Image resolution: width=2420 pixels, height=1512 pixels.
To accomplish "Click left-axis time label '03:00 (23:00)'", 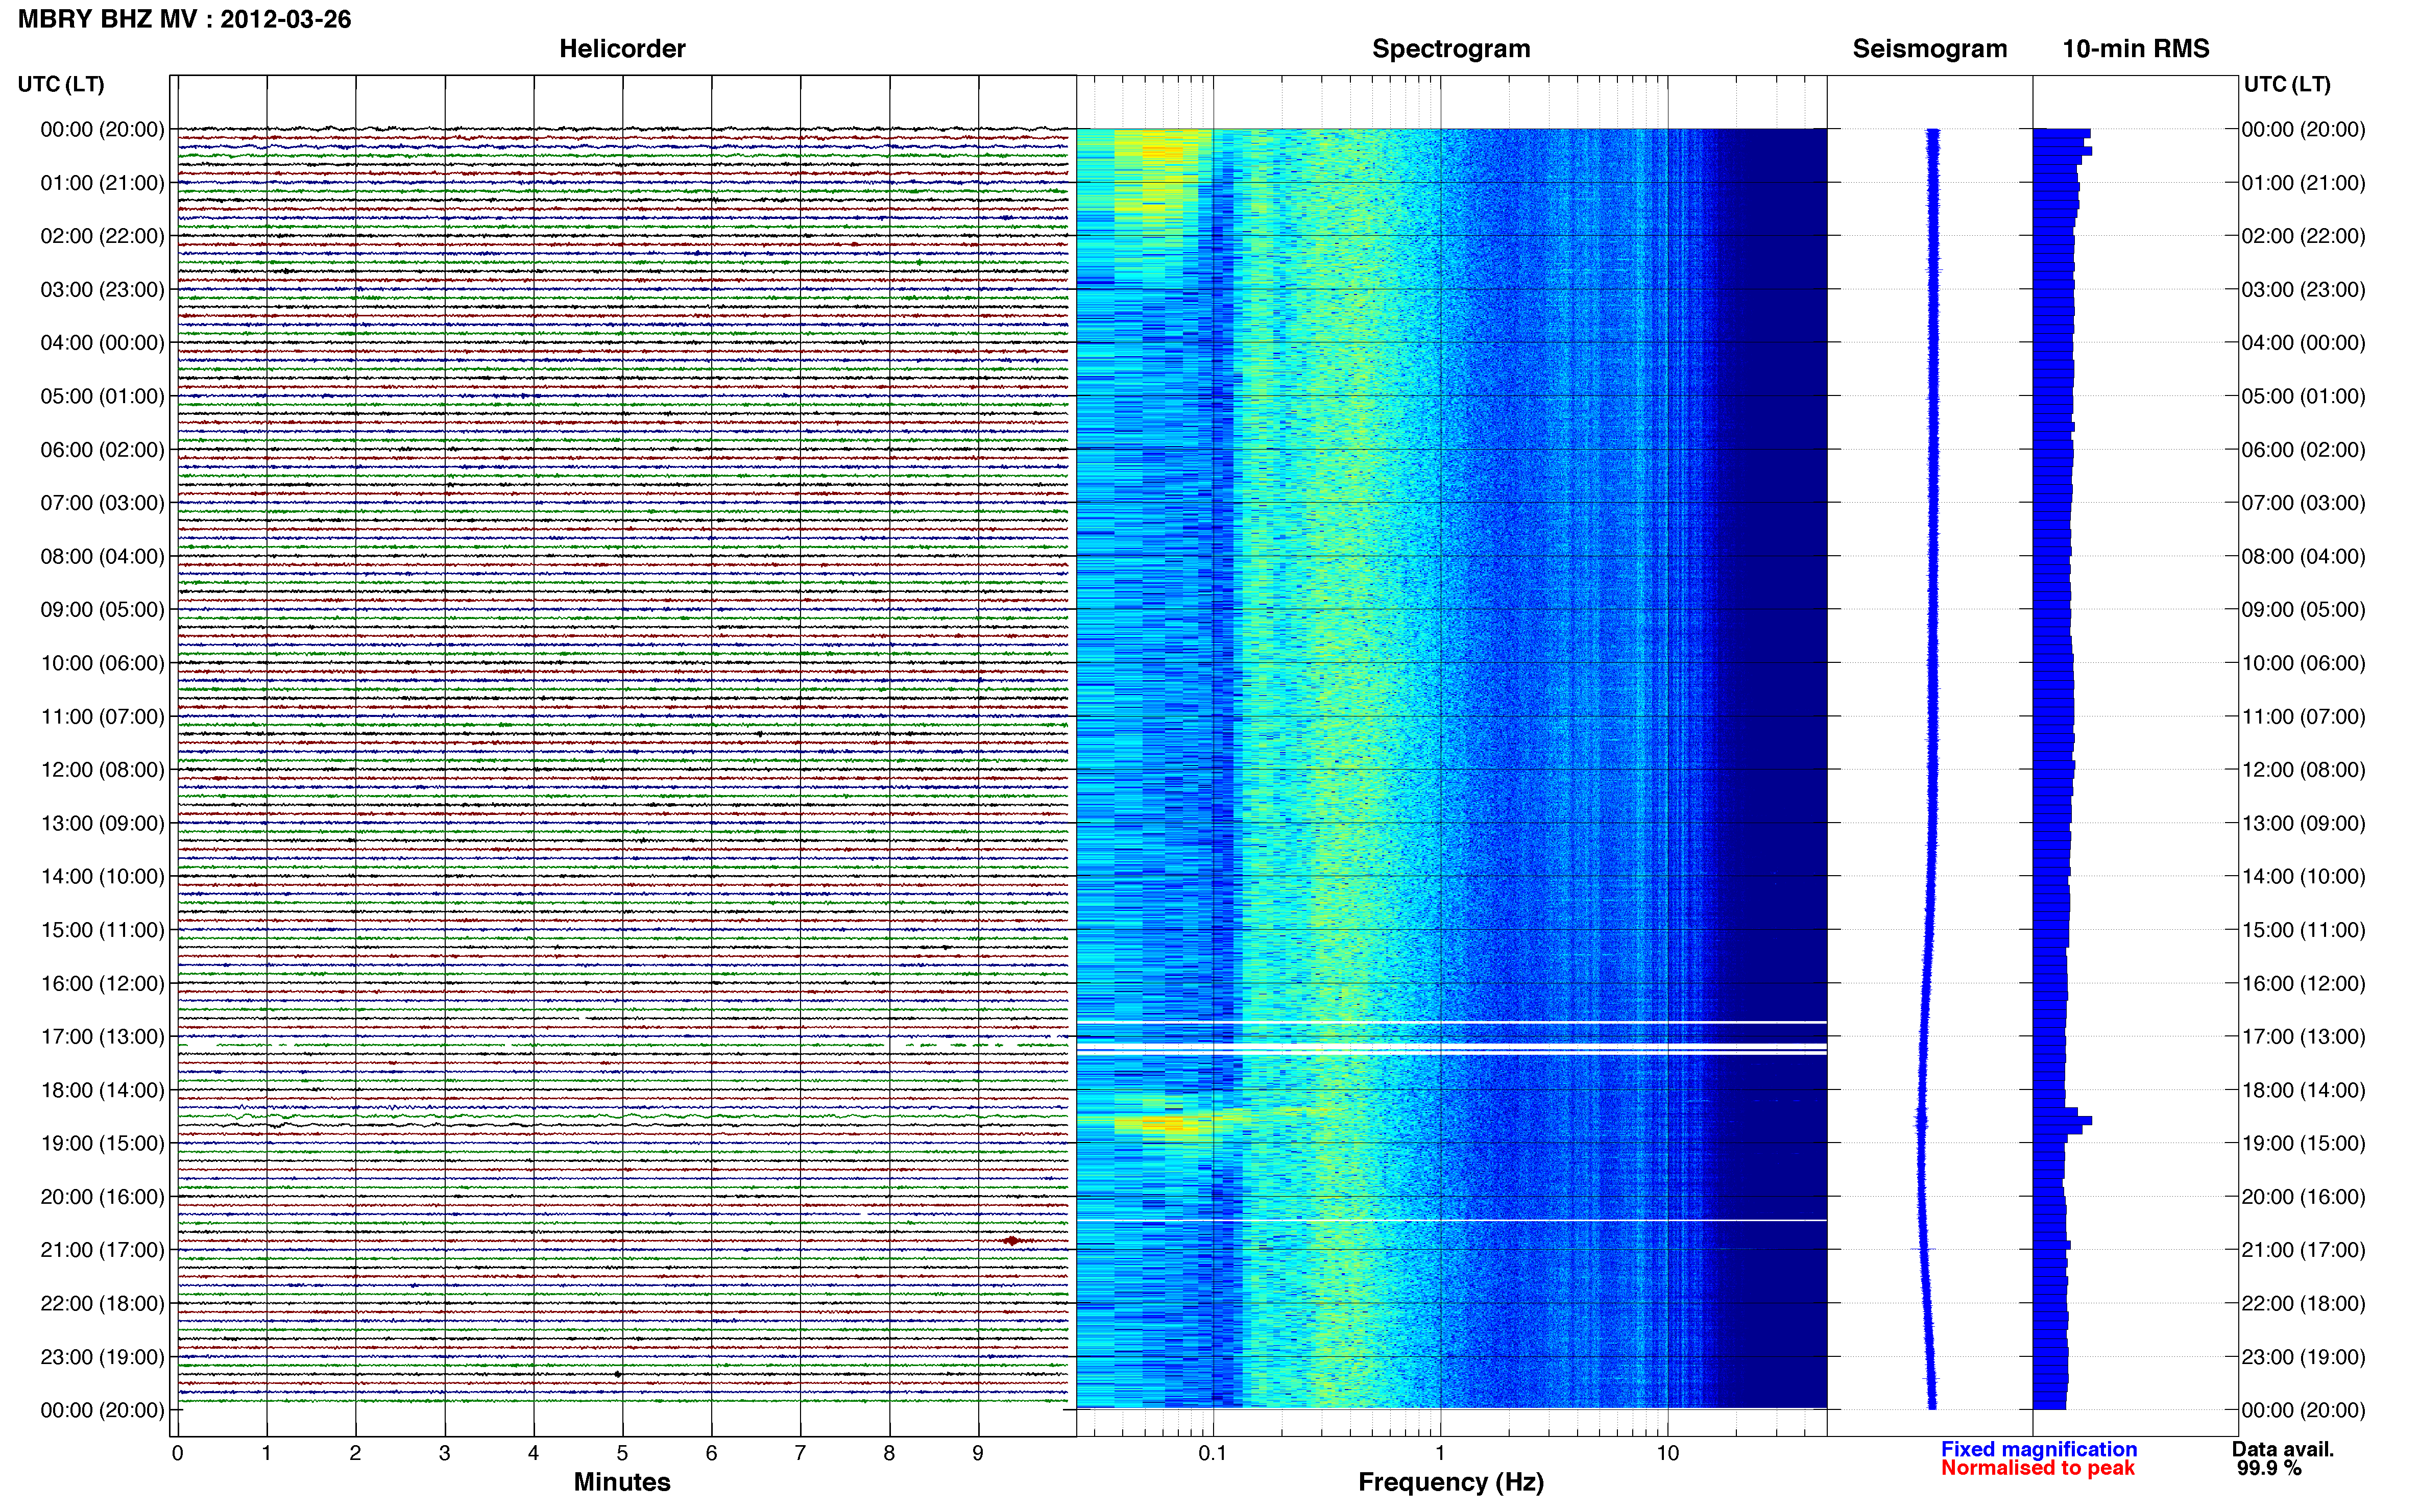I will click(x=102, y=290).
